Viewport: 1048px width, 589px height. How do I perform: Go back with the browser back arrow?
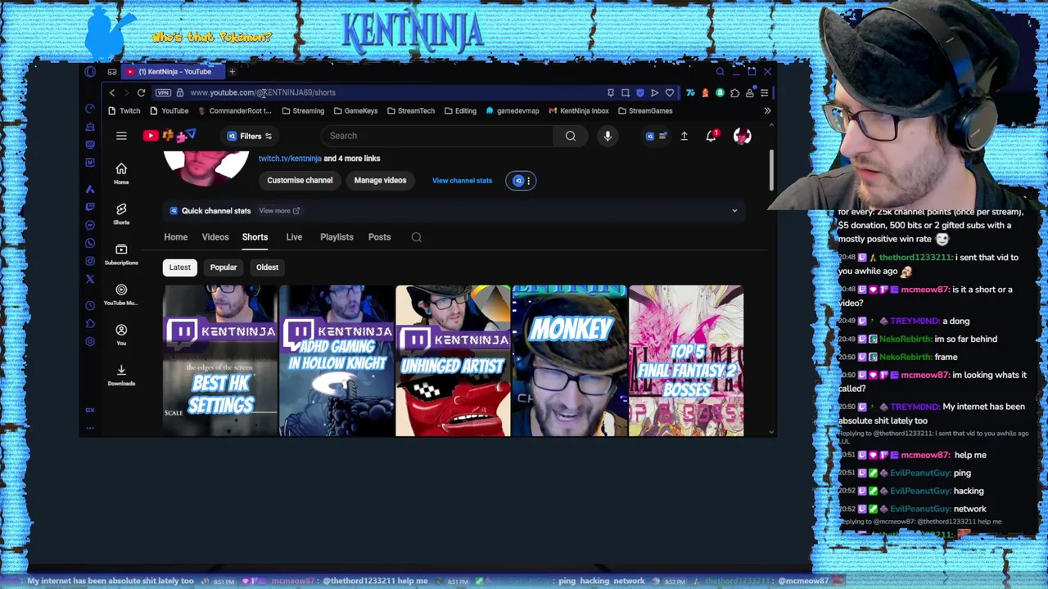[112, 92]
